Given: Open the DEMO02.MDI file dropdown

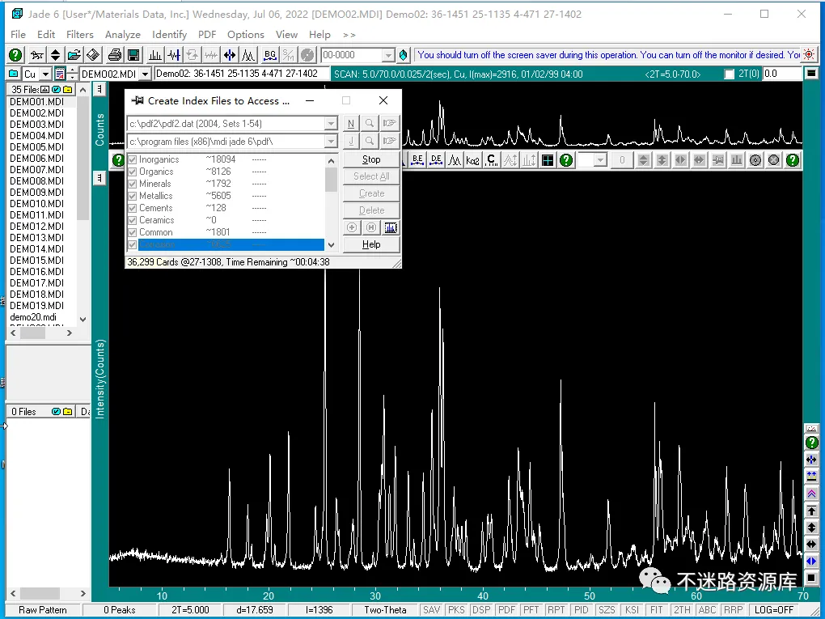Looking at the screenshot, I should pos(146,74).
